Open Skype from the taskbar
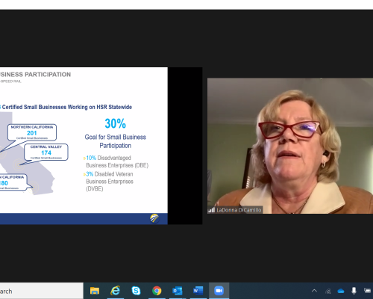This screenshot has height=299, width=373. (136, 291)
